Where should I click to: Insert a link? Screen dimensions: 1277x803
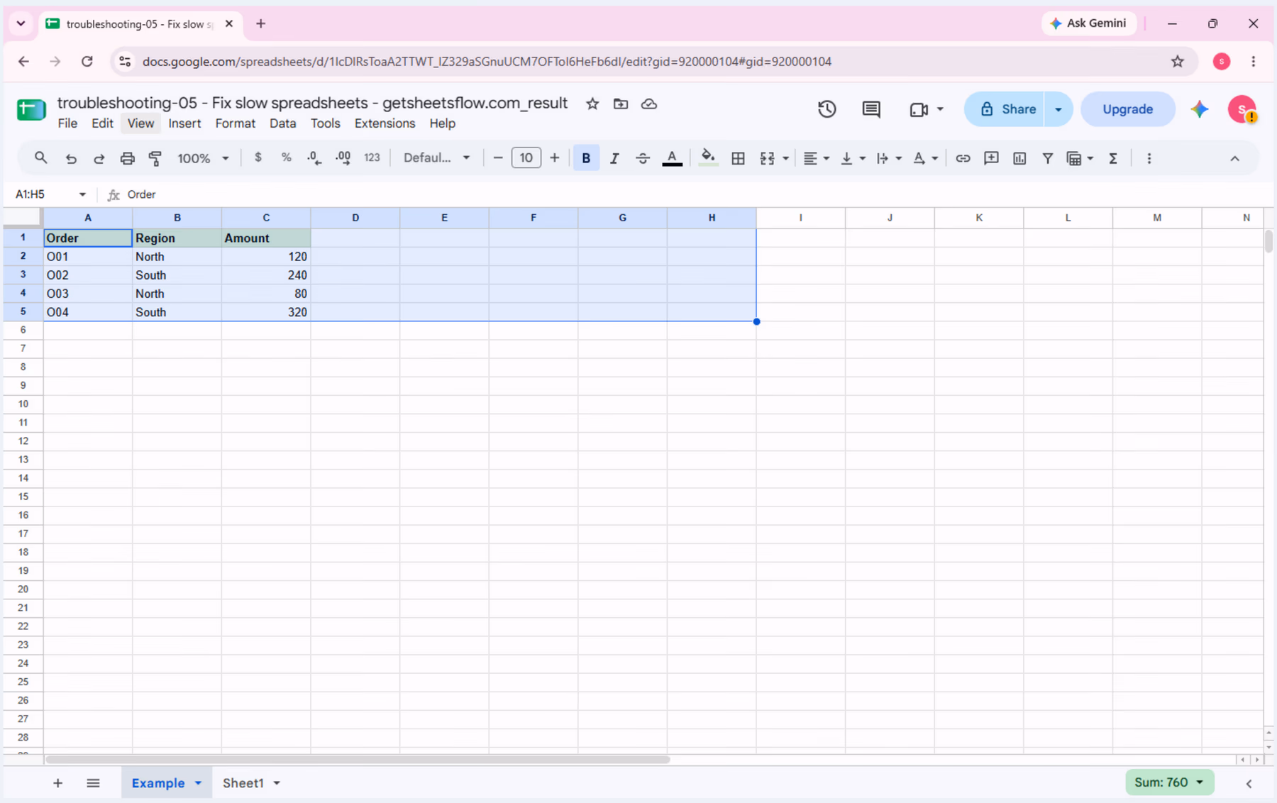pos(963,158)
